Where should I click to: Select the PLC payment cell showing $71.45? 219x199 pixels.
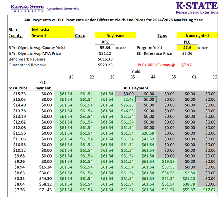[45, 190]
